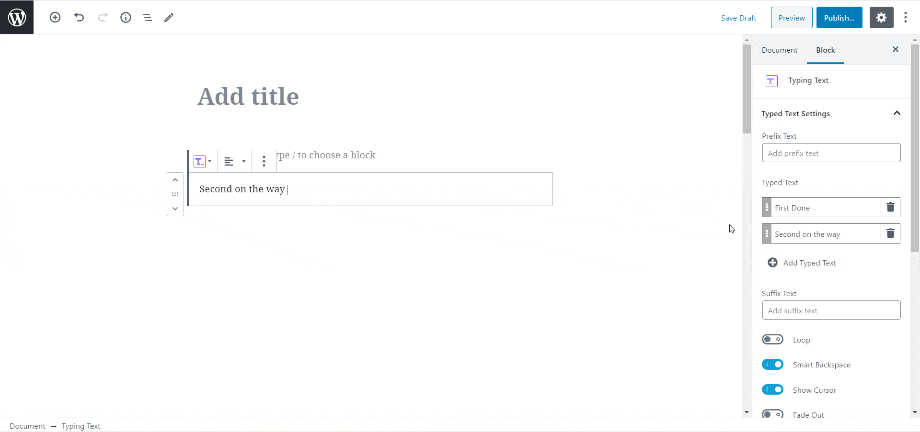Delete the "Second on the way" entry
The image size is (920, 432).
890,233
